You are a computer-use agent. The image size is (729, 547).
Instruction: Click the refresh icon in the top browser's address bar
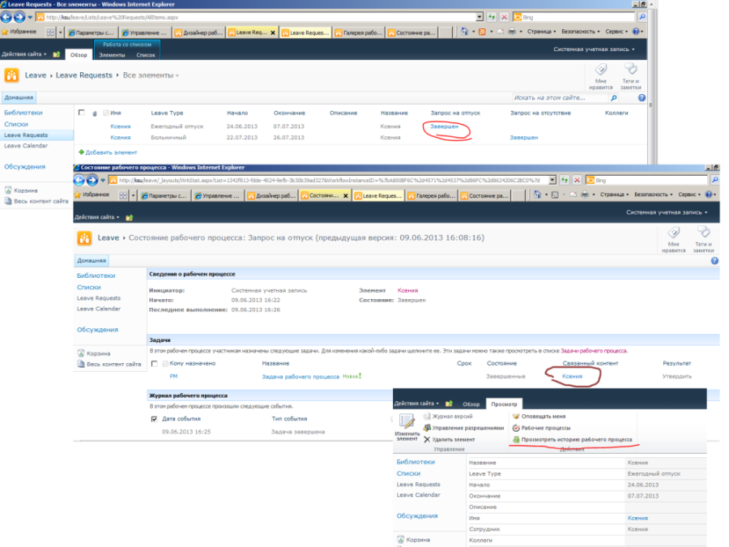pos(492,17)
